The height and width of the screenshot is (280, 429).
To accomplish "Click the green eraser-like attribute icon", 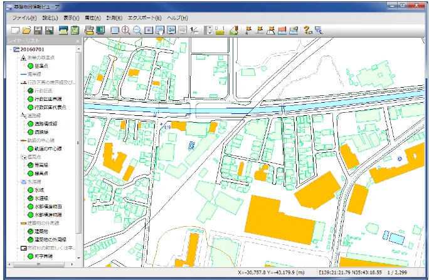I will pos(234,30).
